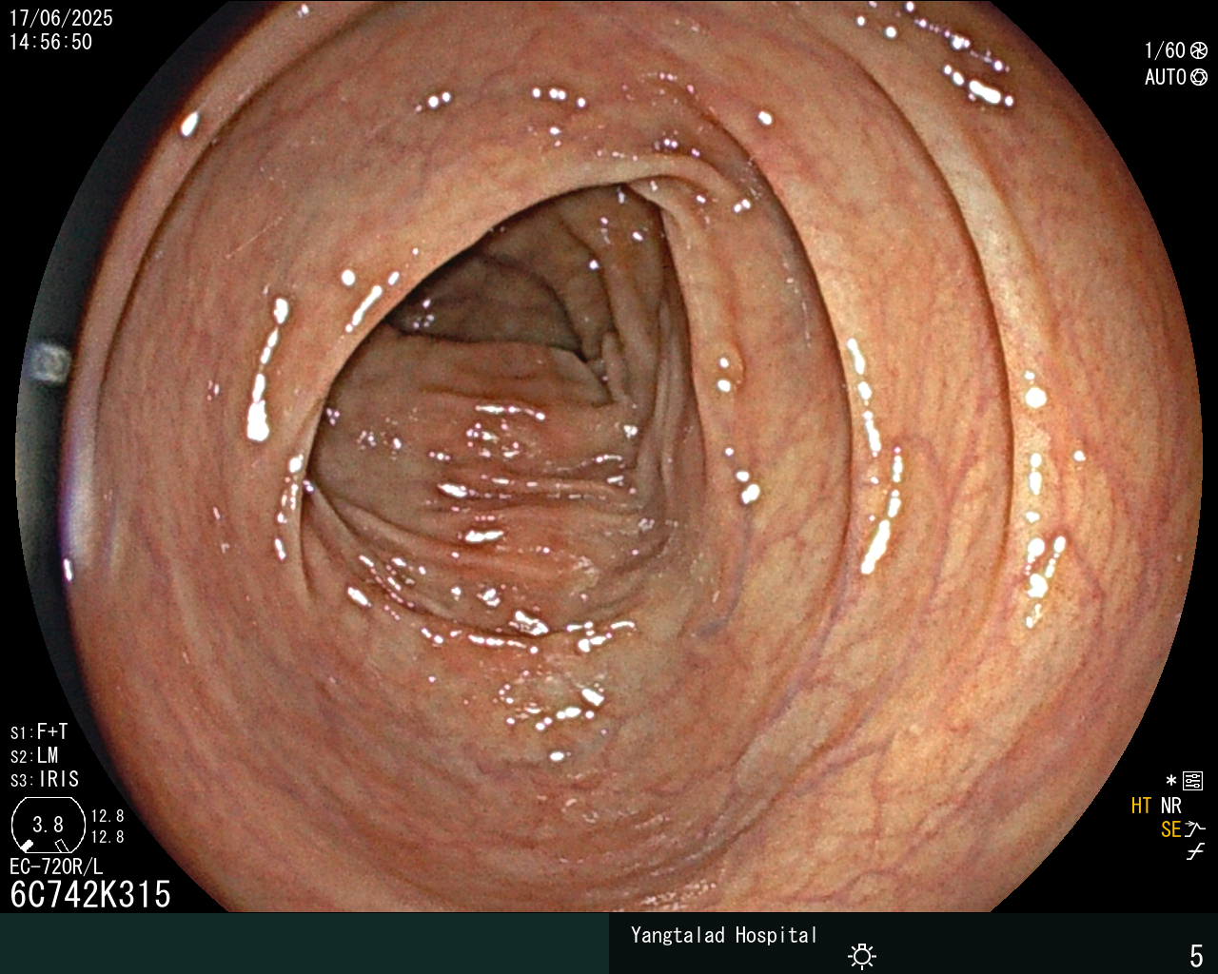1218x974 pixels.
Task: Click the edge enhancement curve icon beside SE
Action: pyautogui.click(x=1195, y=829)
